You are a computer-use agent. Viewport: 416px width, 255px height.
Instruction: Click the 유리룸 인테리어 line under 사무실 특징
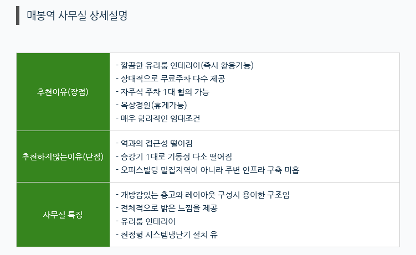[x=145, y=221]
